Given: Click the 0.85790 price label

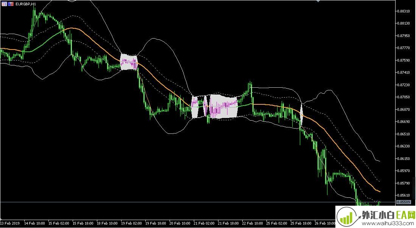Looking at the screenshot, I should click(x=404, y=183).
